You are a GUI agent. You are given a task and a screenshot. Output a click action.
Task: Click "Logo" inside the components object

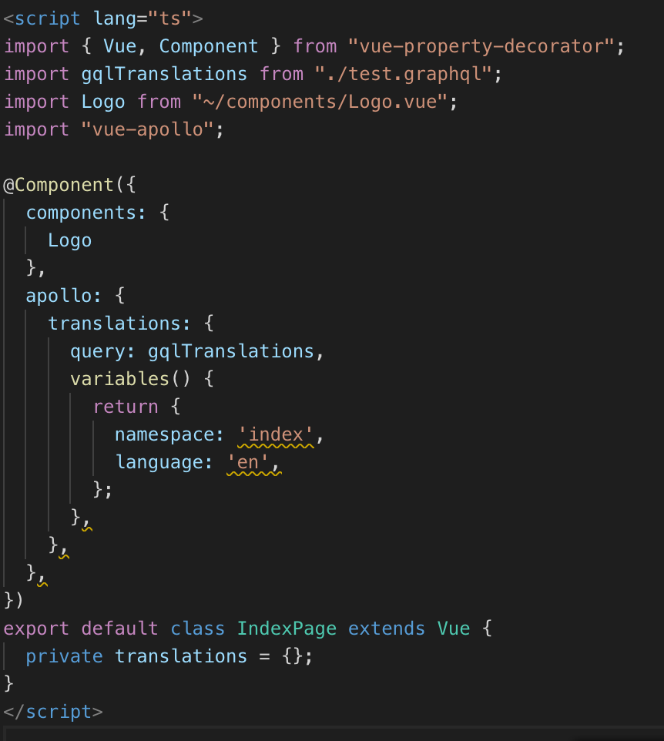pyautogui.click(x=70, y=240)
